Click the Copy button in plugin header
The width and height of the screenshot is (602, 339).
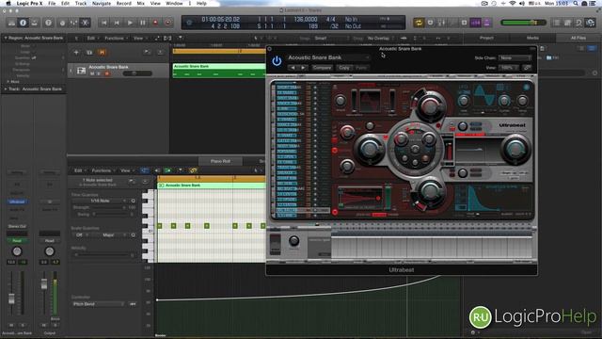click(344, 68)
